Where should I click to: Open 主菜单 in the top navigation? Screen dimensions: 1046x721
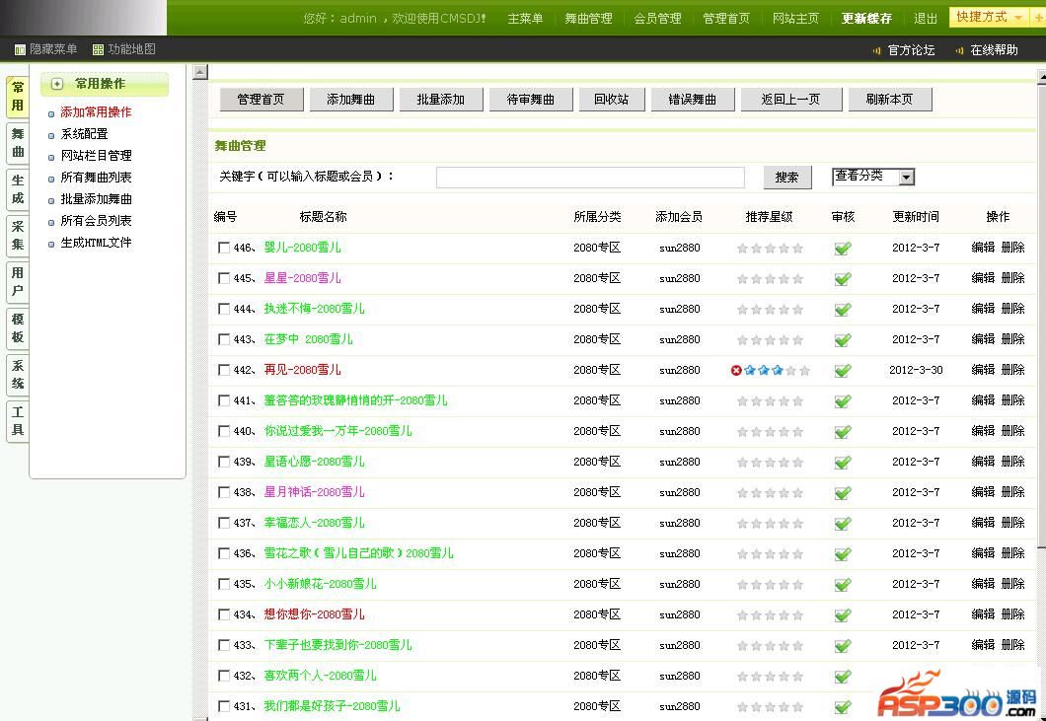coord(525,18)
